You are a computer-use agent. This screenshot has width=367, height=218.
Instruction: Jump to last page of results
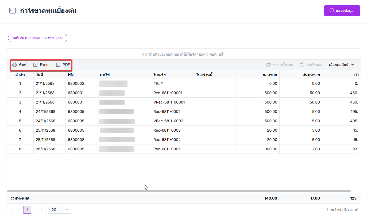(42, 210)
